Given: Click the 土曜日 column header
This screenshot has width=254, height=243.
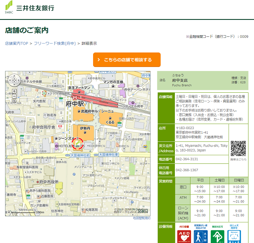Looking at the screenshot, I should click(x=219, y=180).
